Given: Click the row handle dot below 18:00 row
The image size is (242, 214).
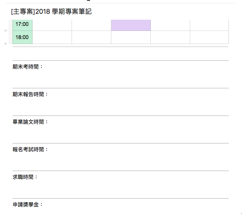Looking at the screenshot, I should tap(6, 44).
